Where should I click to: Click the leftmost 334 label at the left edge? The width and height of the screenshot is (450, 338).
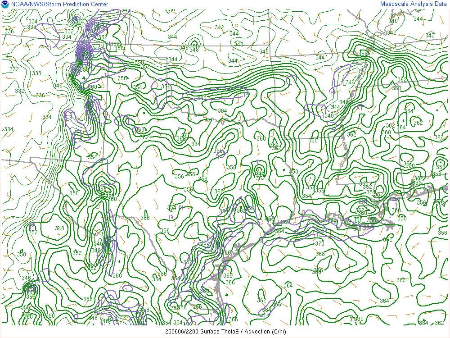(9, 129)
